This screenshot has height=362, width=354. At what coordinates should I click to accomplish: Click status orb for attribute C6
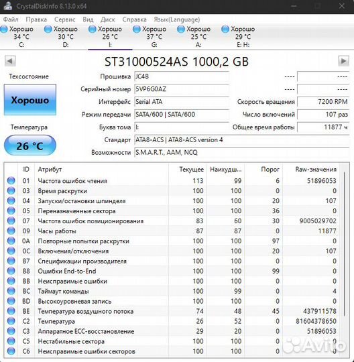click(x=11, y=351)
